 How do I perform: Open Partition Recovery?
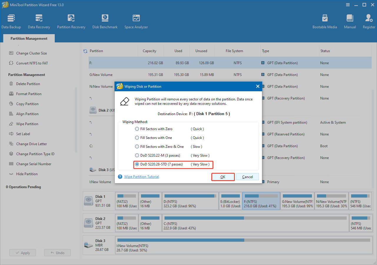(71, 21)
